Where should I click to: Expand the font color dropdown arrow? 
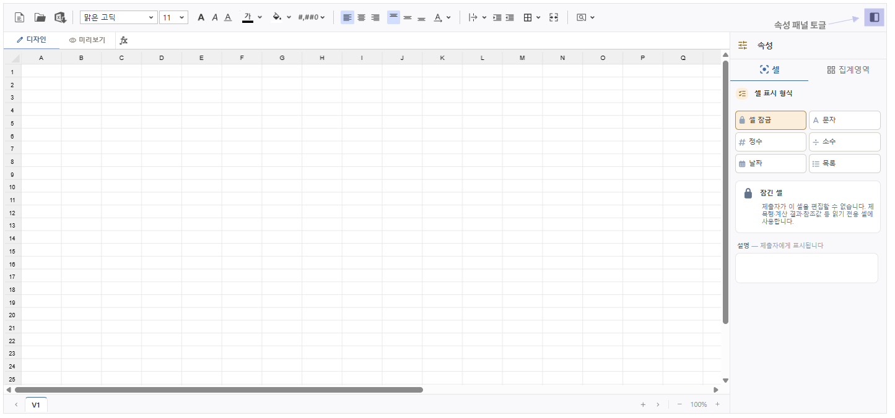tap(260, 17)
